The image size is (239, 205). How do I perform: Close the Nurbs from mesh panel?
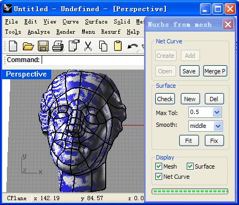click(x=228, y=24)
